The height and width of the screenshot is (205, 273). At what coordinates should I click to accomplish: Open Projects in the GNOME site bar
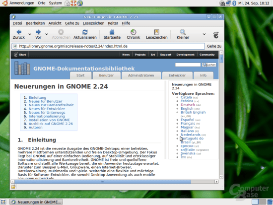[140, 55]
